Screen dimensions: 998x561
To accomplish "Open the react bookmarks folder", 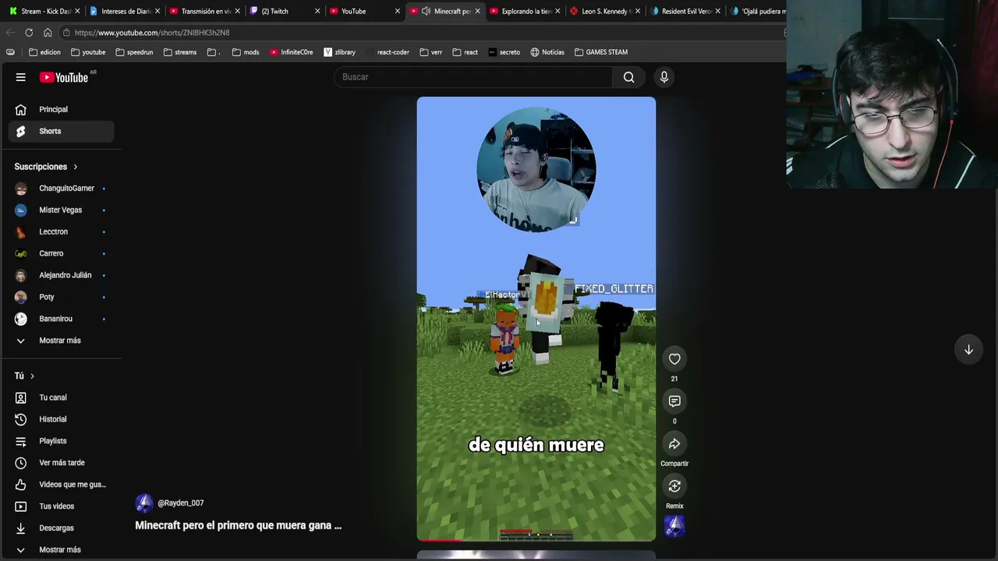I will pos(465,52).
